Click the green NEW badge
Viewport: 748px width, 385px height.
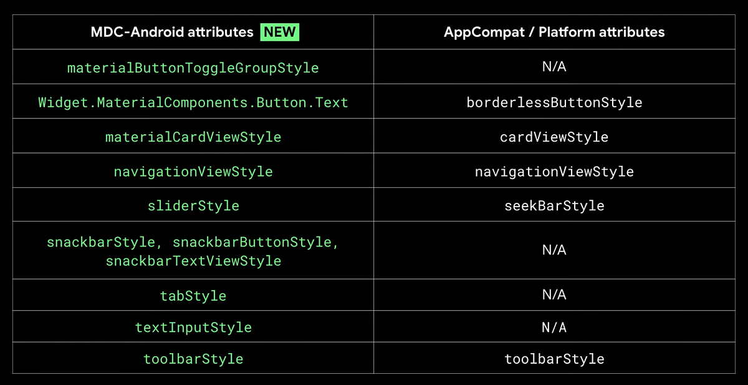(279, 32)
